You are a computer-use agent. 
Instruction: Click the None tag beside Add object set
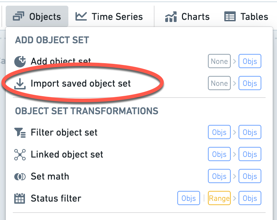click(x=219, y=61)
